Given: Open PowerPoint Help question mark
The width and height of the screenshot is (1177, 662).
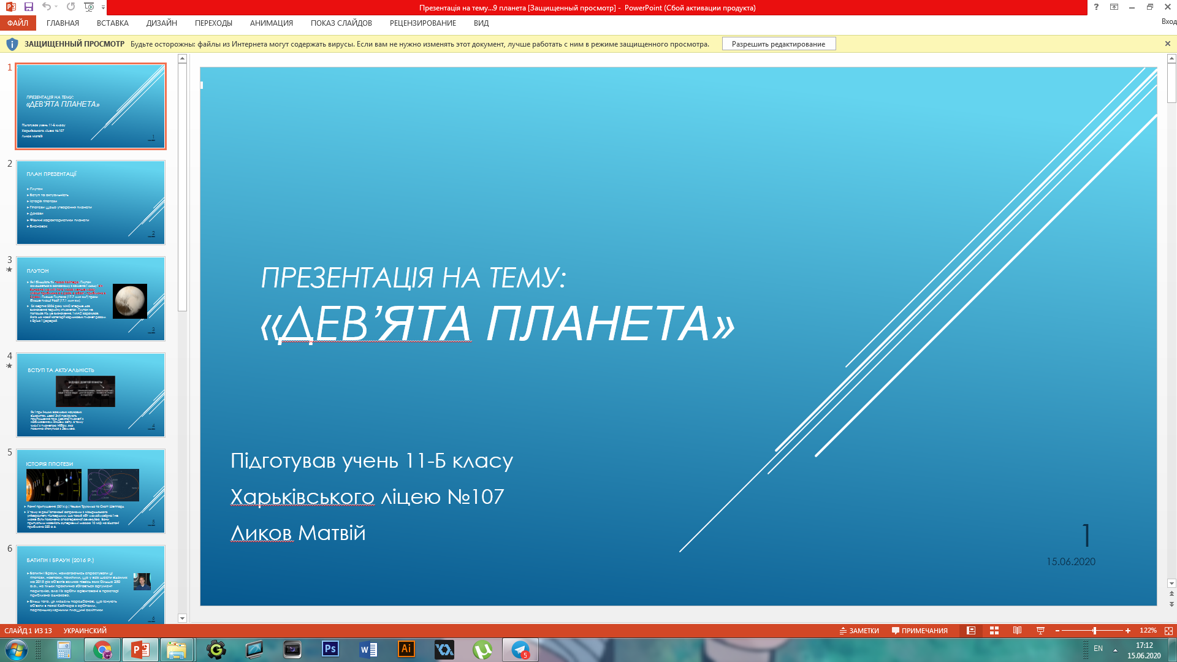Looking at the screenshot, I should [1096, 7].
